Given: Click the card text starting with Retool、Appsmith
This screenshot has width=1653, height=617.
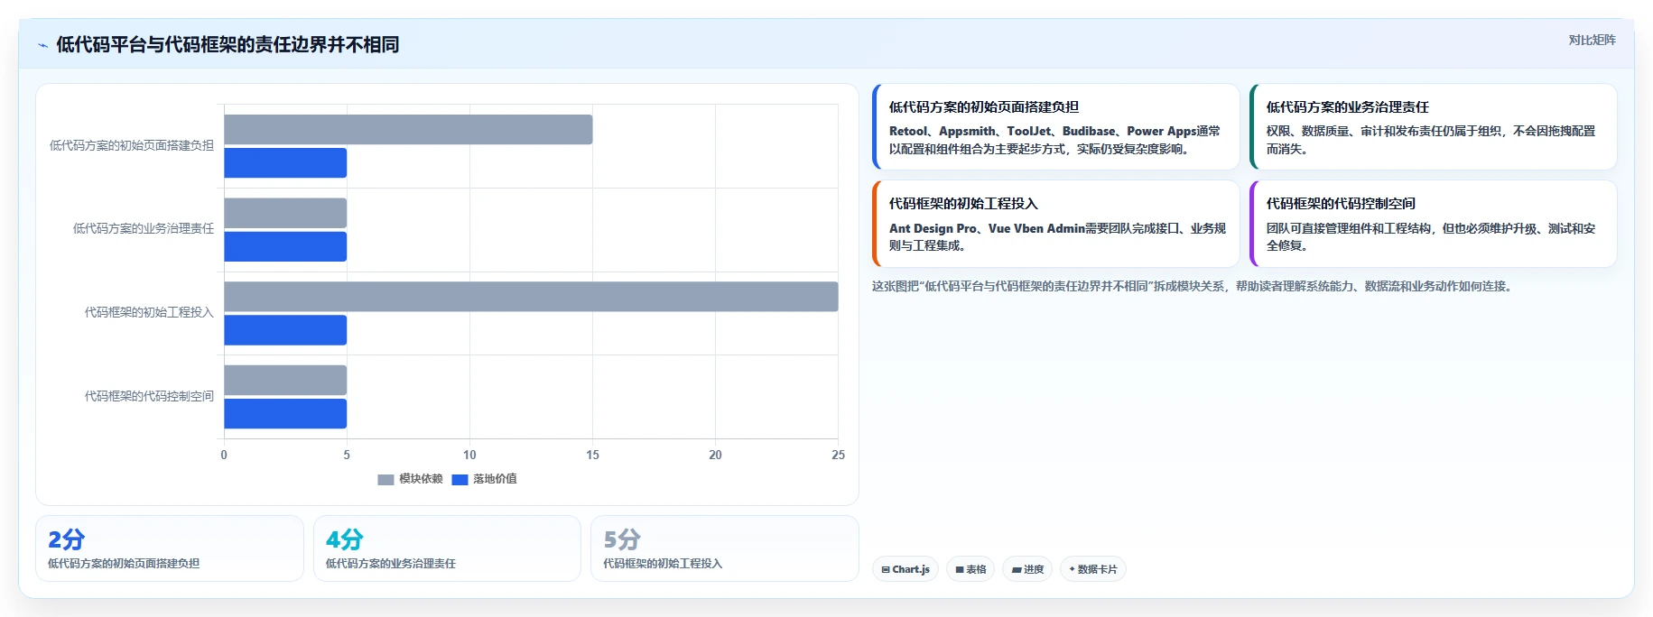Looking at the screenshot, I should 1054,140.
